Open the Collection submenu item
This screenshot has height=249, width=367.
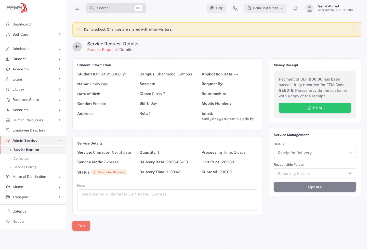(x=33, y=159)
